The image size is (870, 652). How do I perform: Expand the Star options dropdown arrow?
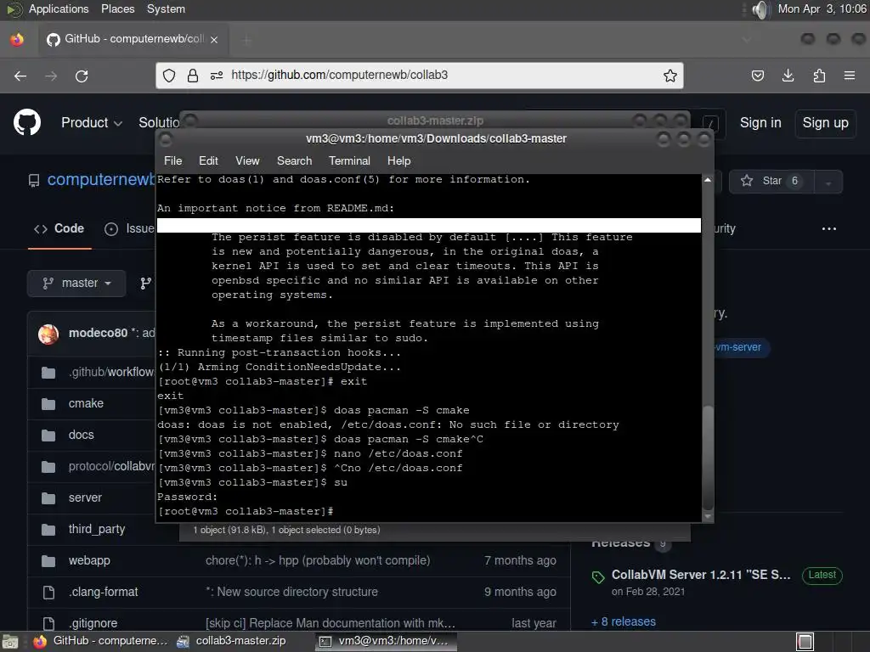[828, 183]
